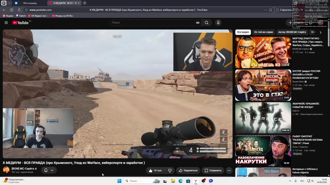This screenshot has width=330, height=185.
Task: Open Microsoft Store from the taskbar
Action: pos(188,181)
